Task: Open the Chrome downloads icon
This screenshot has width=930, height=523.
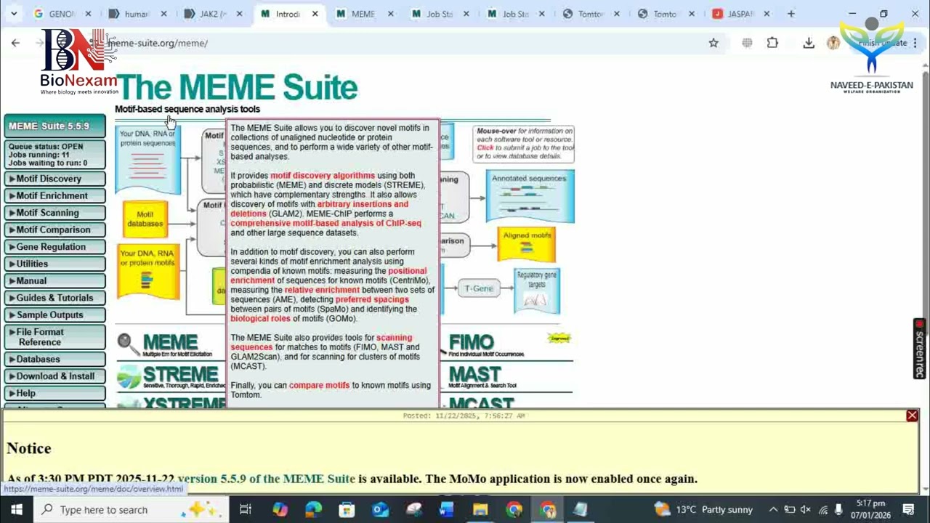Action: [809, 43]
